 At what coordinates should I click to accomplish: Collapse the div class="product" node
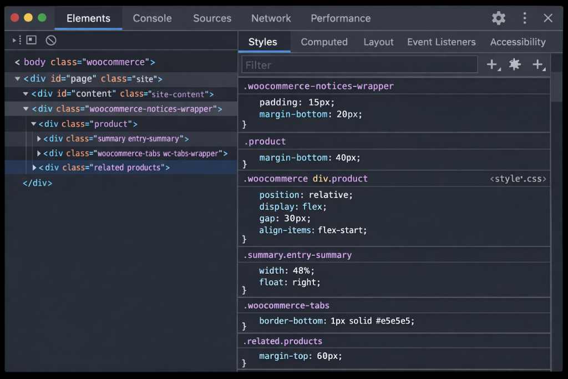coord(33,124)
